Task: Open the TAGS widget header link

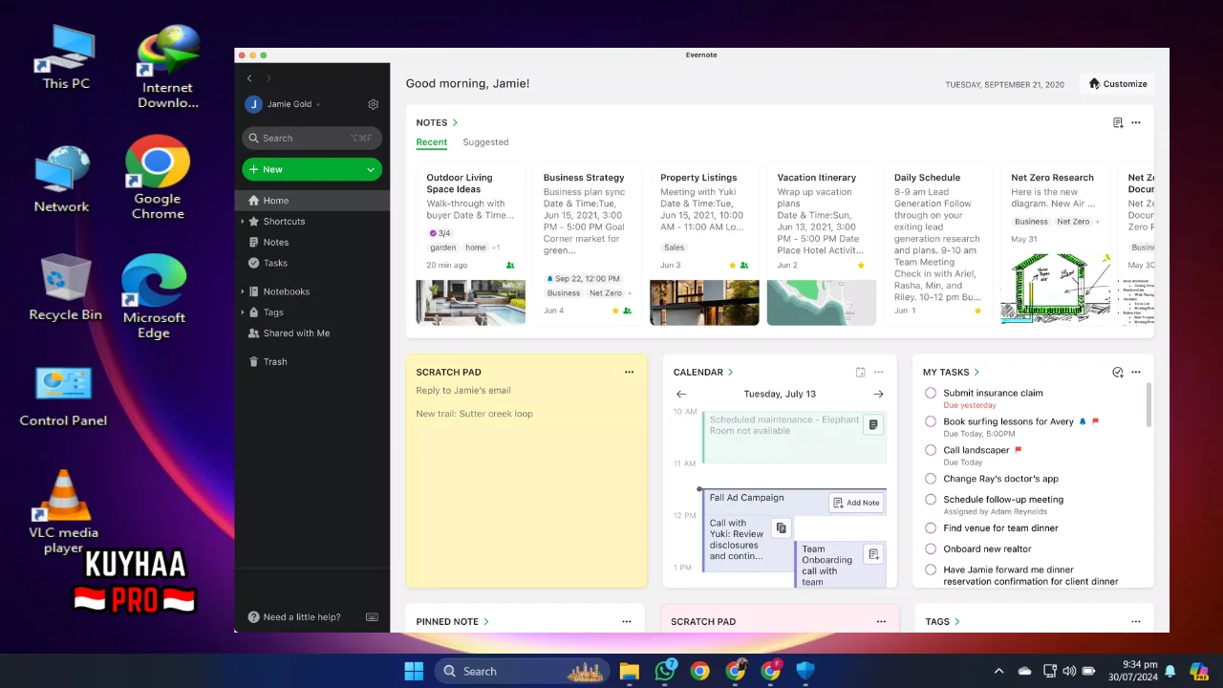Action: [943, 622]
